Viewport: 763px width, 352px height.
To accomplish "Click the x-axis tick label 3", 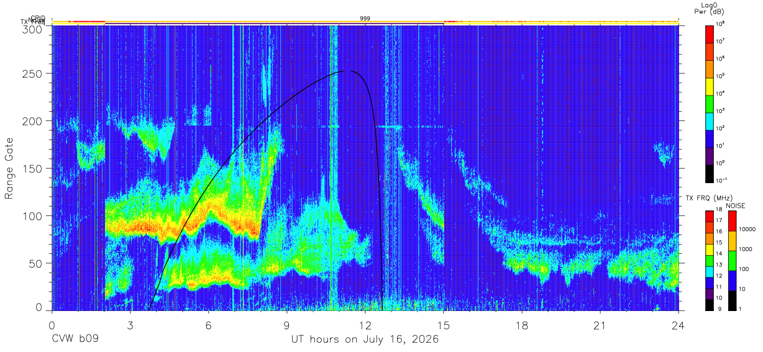I will tap(130, 325).
